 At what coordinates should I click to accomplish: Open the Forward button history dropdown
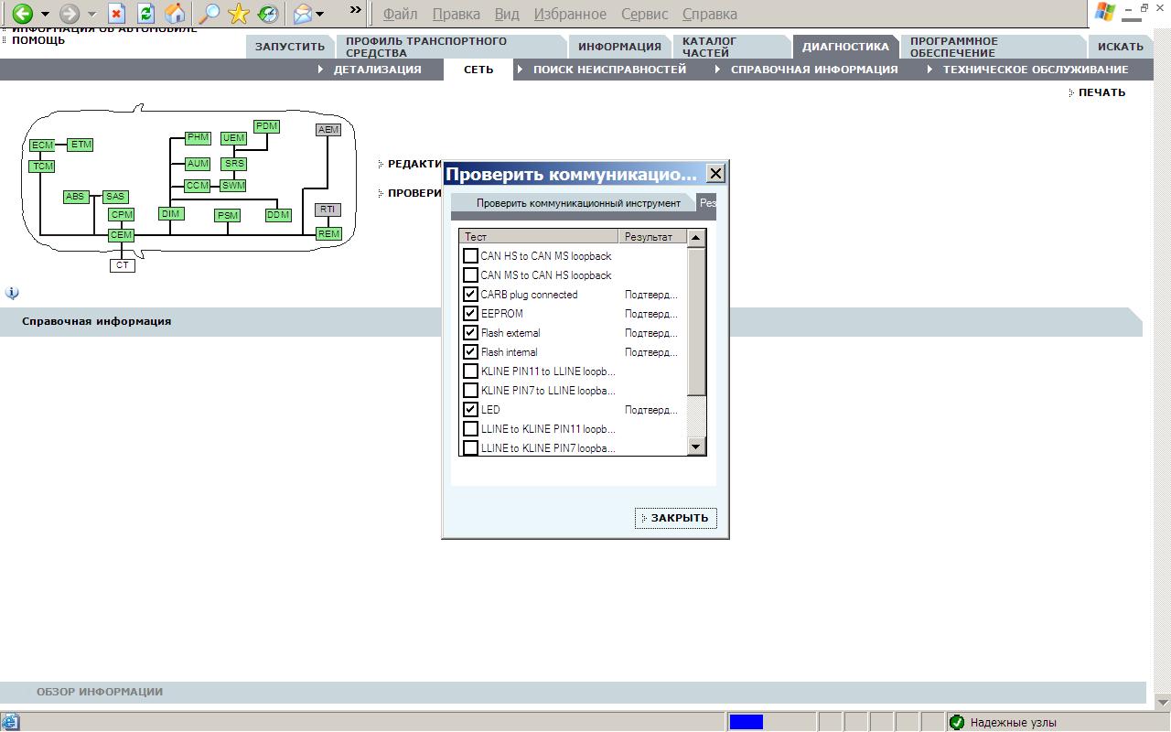pyautogui.click(x=91, y=15)
